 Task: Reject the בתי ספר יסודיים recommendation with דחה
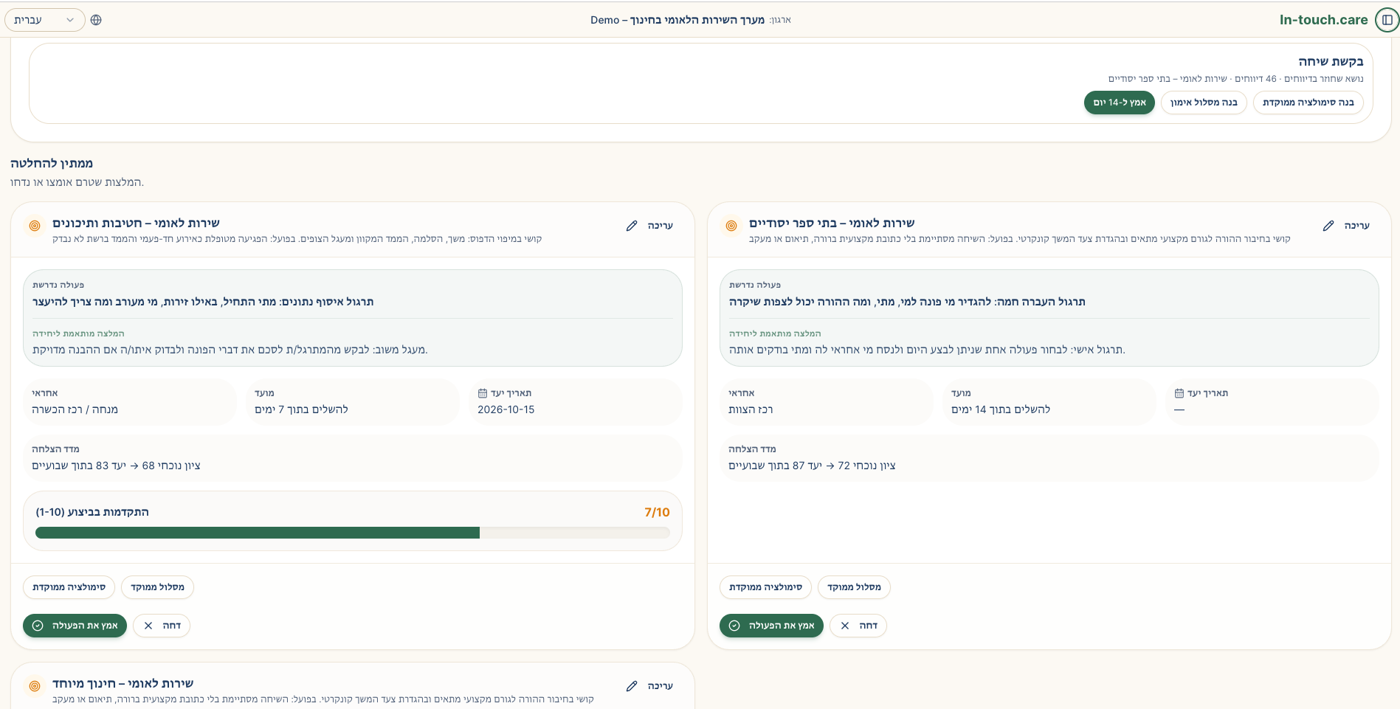click(858, 626)
